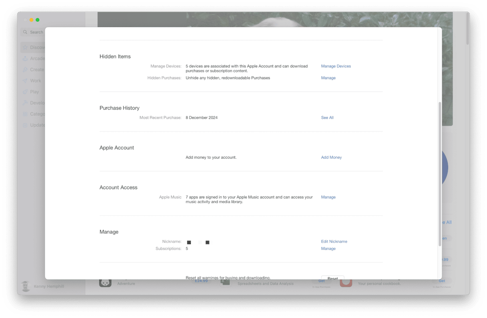Manage the 5 subscriptions
This screenshot has height=318, width=487.
(328, 249)
